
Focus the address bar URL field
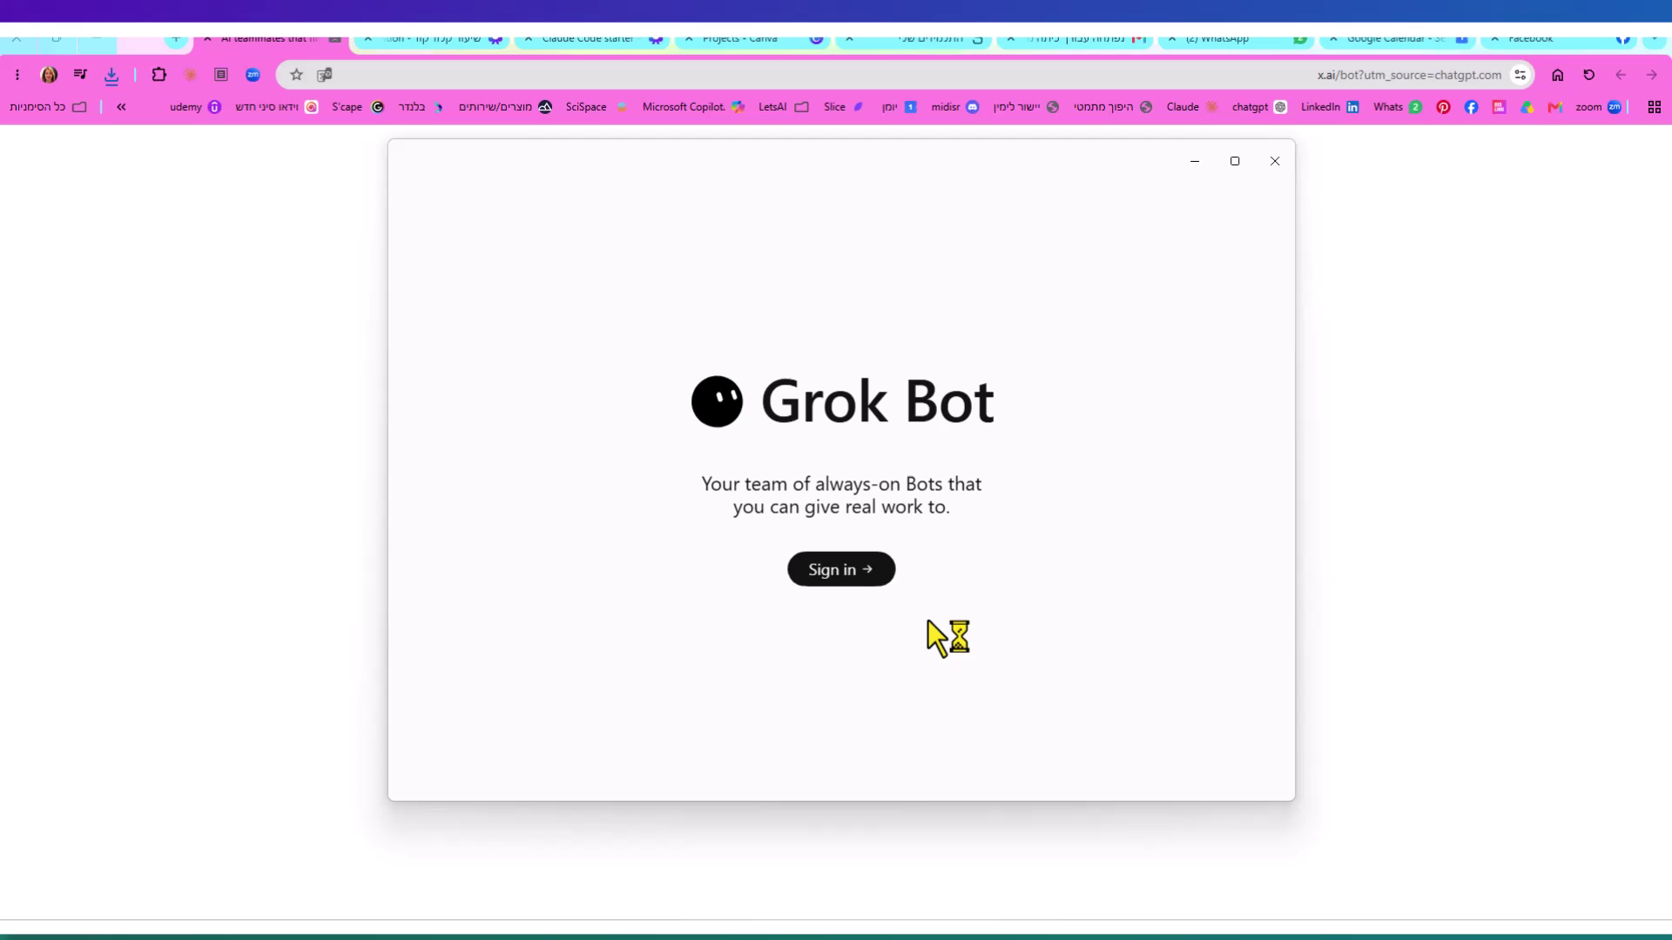pos(906,75)
